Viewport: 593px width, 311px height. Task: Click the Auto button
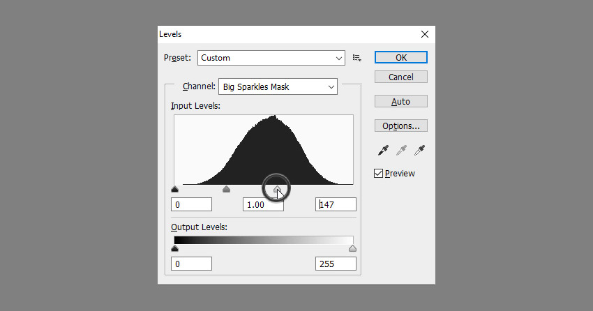[x=401, y=101]
